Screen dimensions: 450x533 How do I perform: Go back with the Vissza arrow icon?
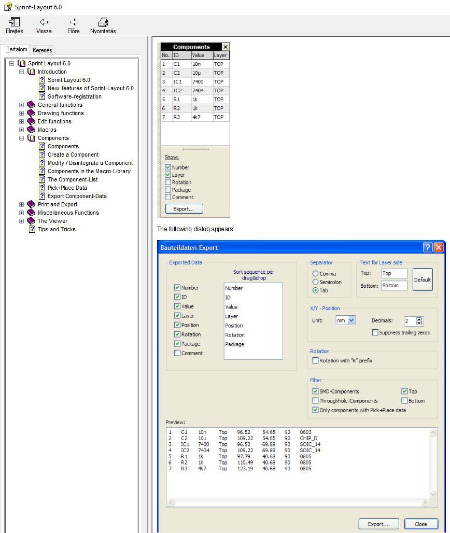tap(44, 22)
